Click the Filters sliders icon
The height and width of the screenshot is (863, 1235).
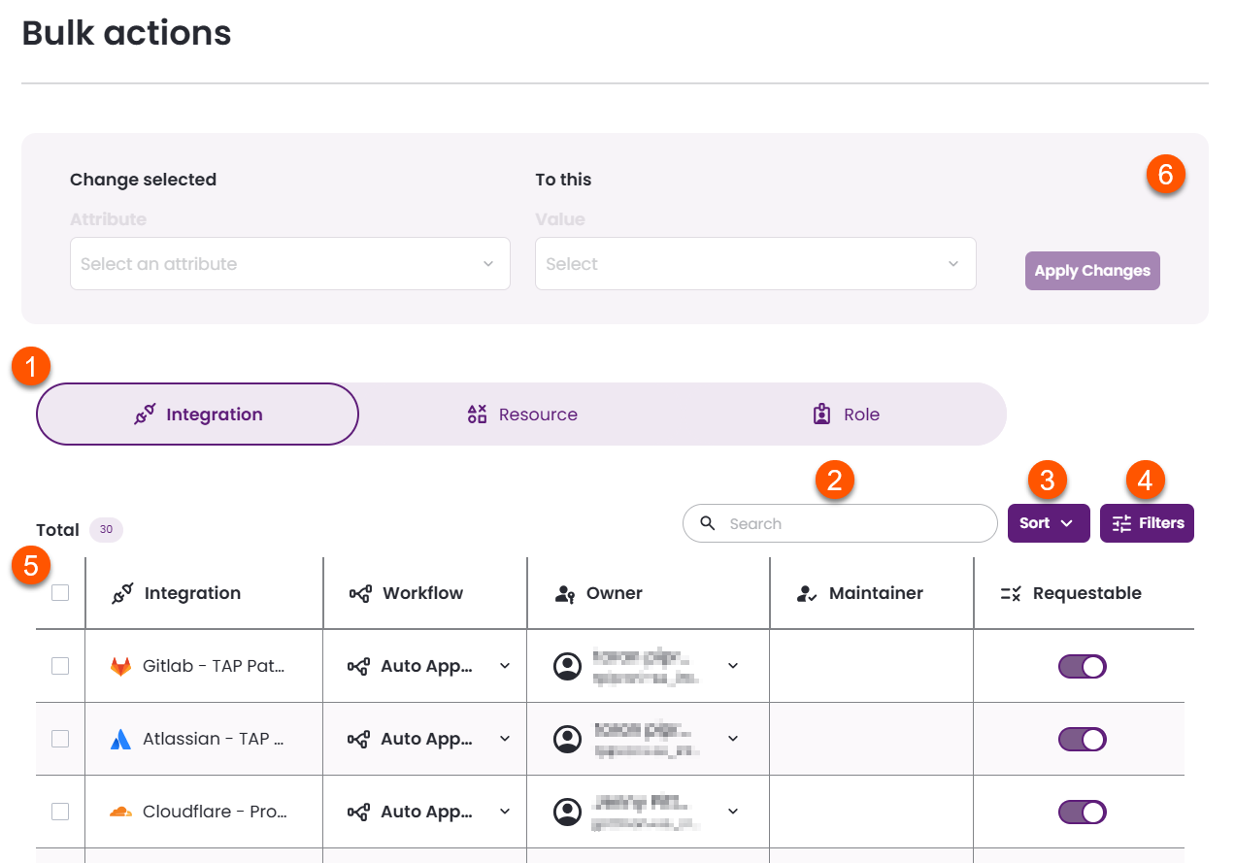1120,523
